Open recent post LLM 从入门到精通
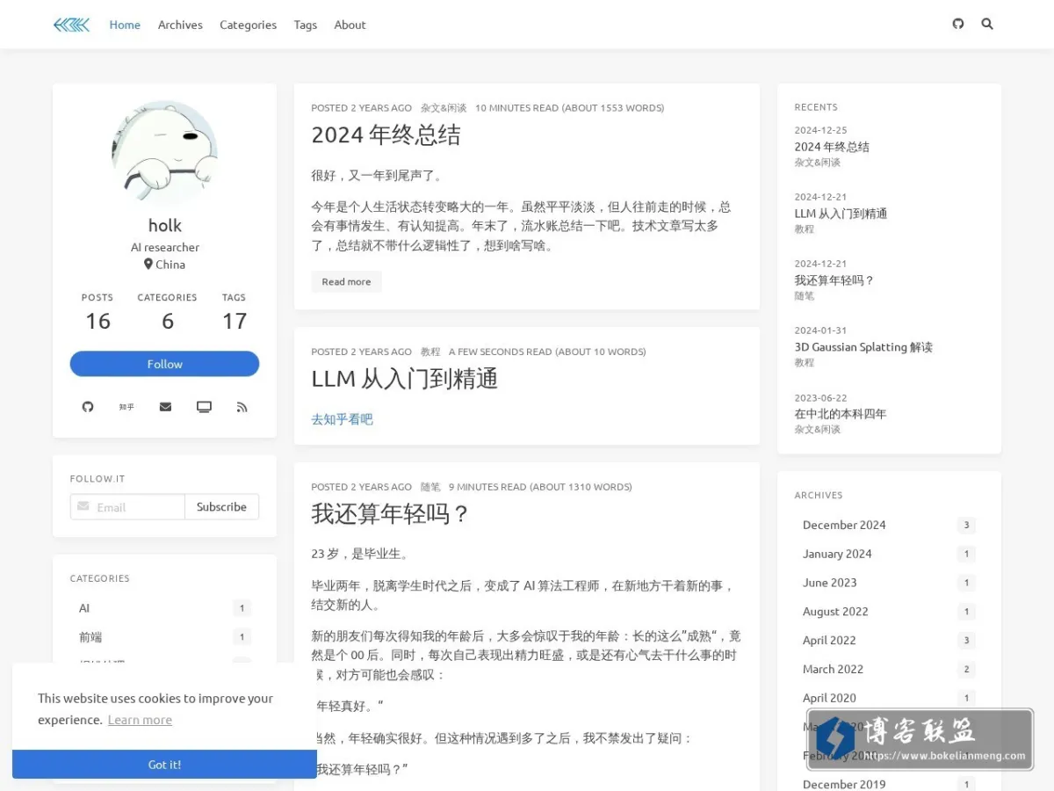 841,214
